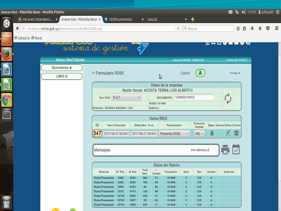Close the GesCat tab

186,20
